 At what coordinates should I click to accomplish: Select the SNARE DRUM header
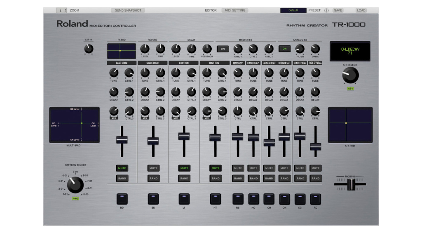152,63
